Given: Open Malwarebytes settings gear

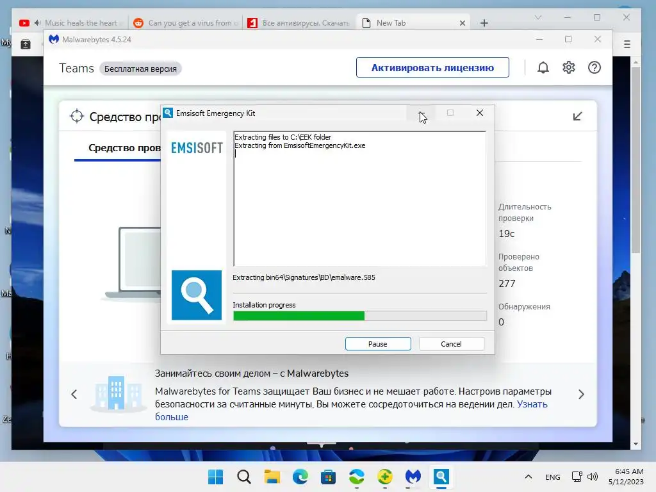Looking at the screenshot, I should point(569,67).
